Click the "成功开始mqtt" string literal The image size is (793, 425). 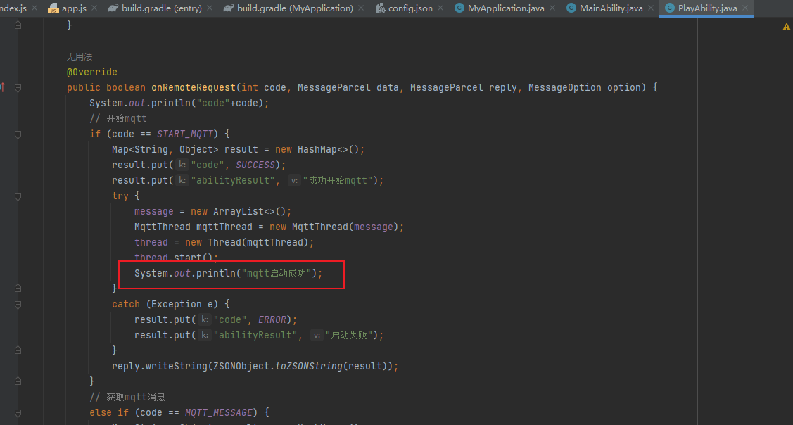[x=338, y=180]
